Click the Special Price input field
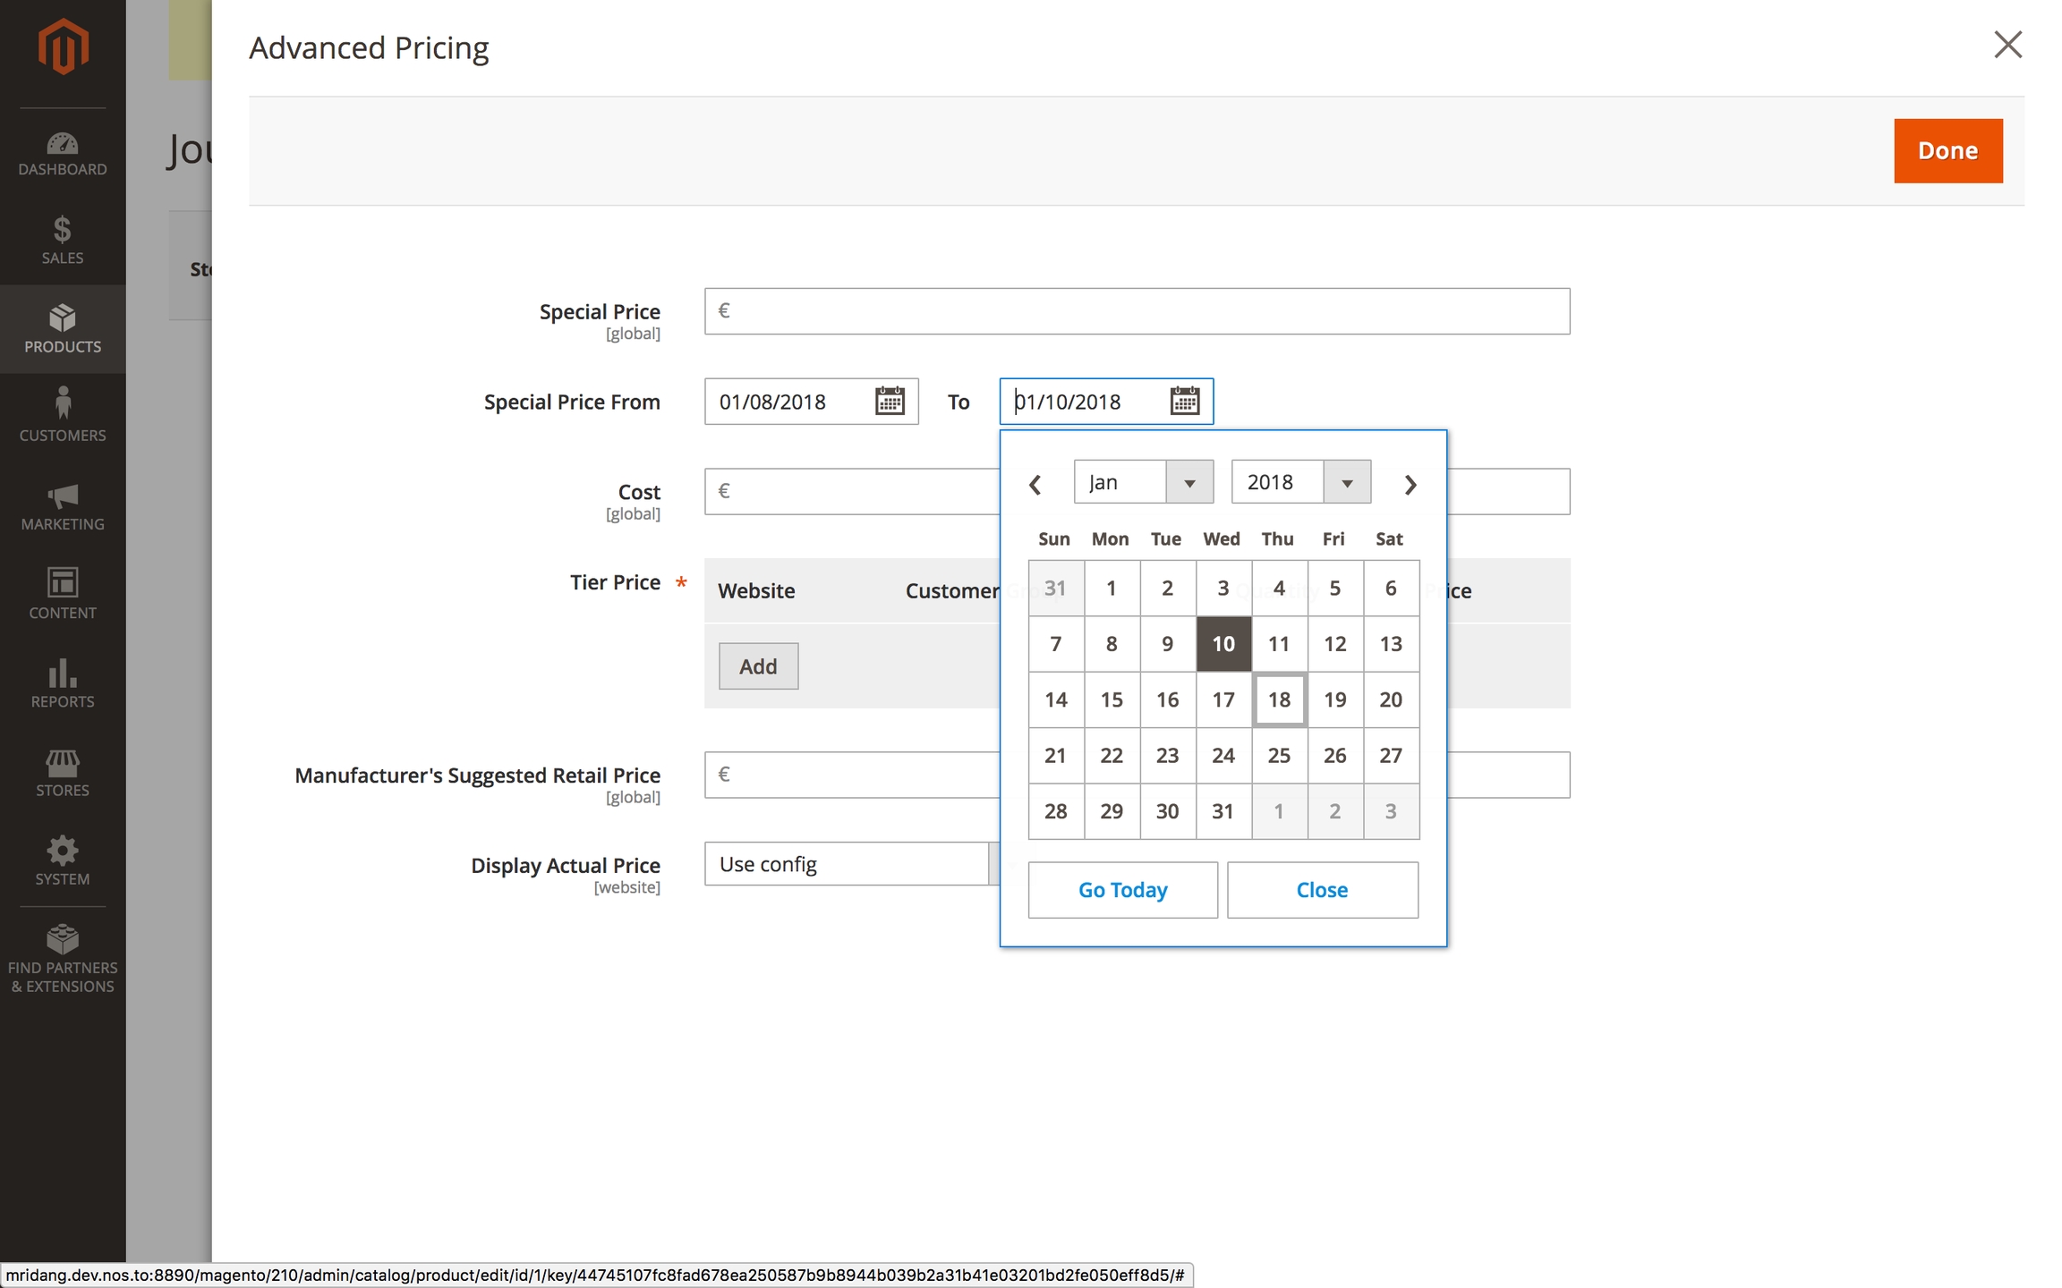Screen dimensions: 2062x1288 [x=1137, y=311]
